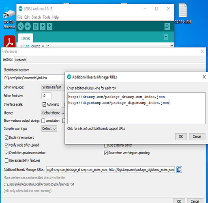The width and height of the screenshot is (208, 203).
Task: Open the Adobe Acrobat desktop icon
Action: [x=9, y=41]
